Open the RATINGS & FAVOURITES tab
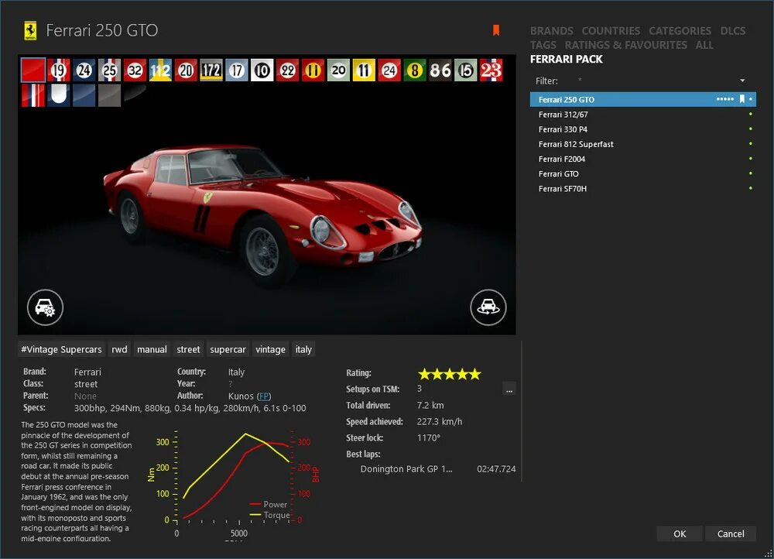This screenshot has height=559, width=774. (x=625, y=45)
